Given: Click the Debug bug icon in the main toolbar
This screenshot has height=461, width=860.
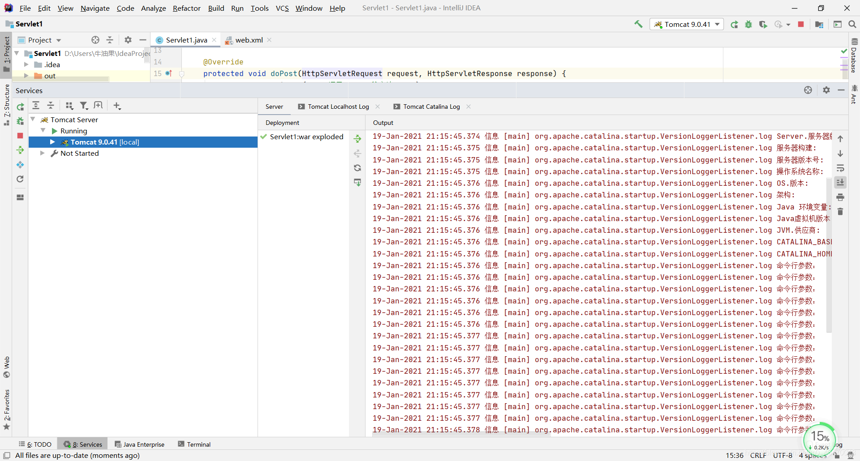Looking at the screenshot, I should coord(748,24).
